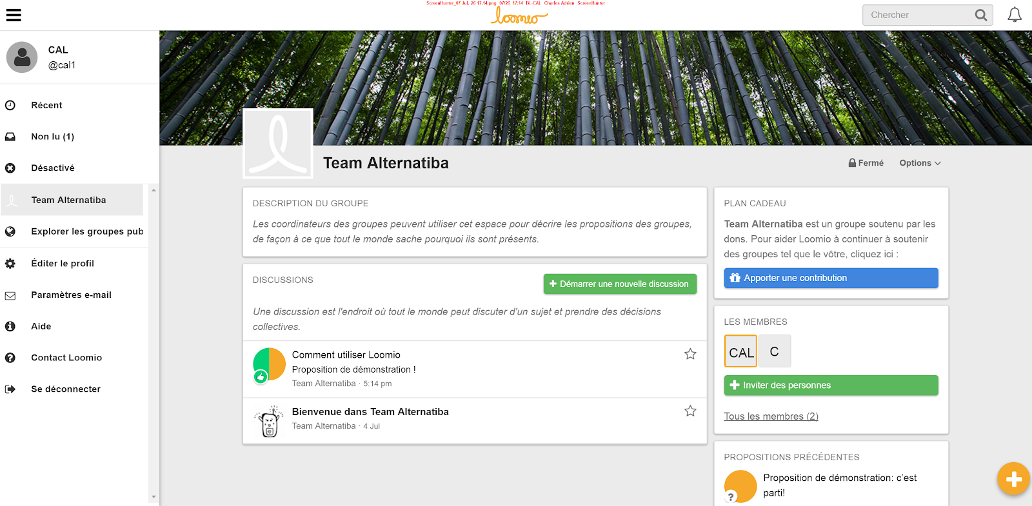
Task: Click the Fermé padlock privacy icon
Action: [x=852, y=163]
